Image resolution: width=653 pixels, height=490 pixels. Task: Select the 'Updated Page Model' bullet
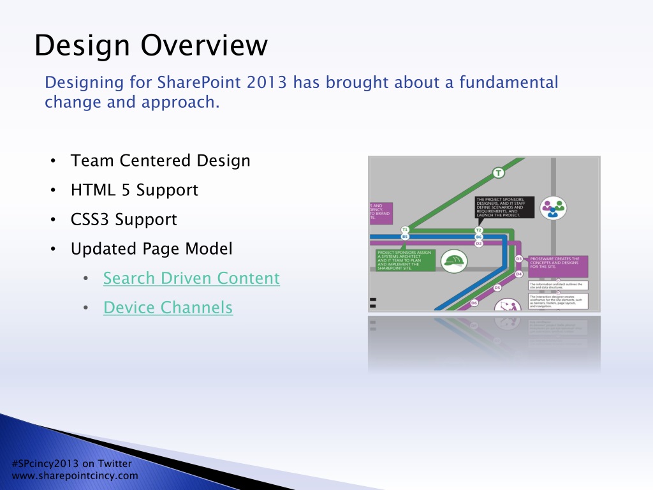tap(152, 249)
